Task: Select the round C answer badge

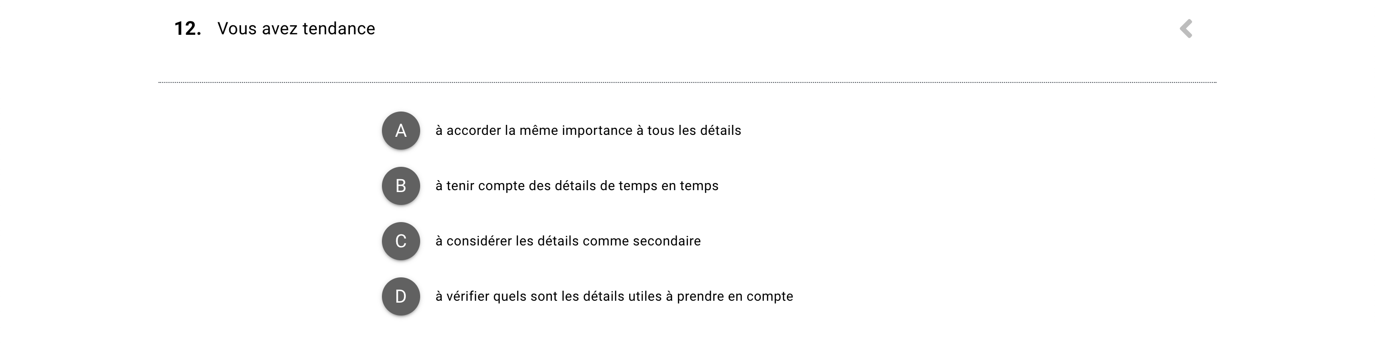Action: [x=401, y=241]
